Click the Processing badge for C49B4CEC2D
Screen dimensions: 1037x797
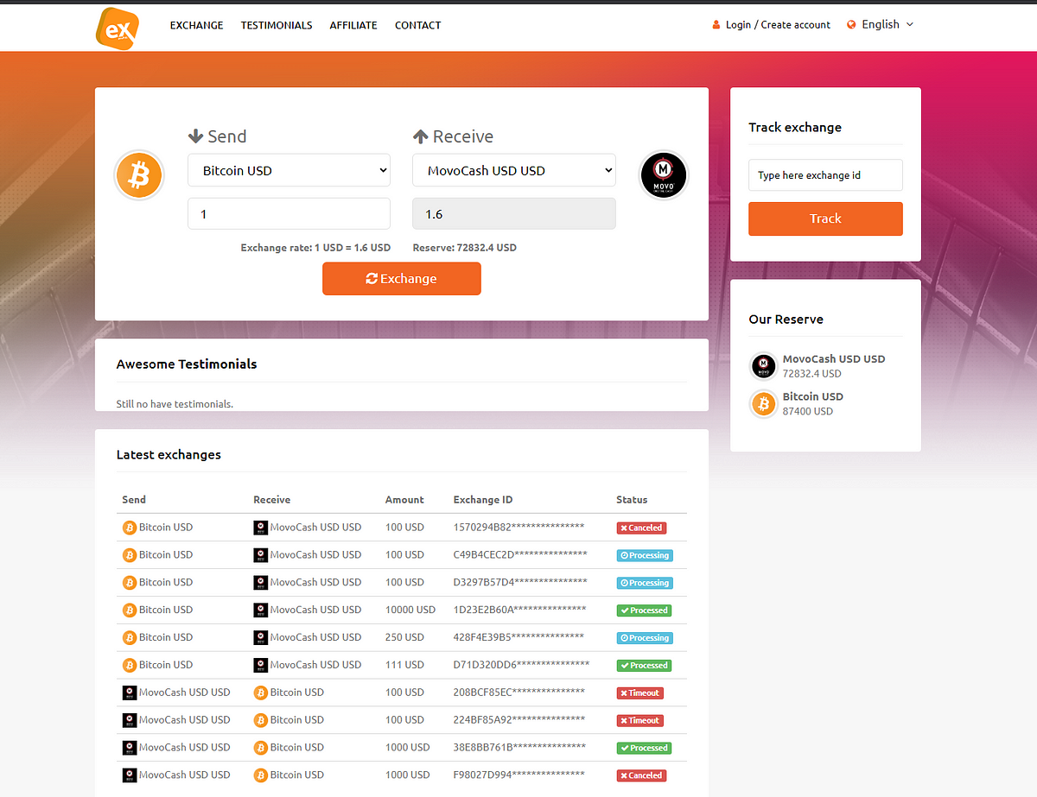coord(645,555)
